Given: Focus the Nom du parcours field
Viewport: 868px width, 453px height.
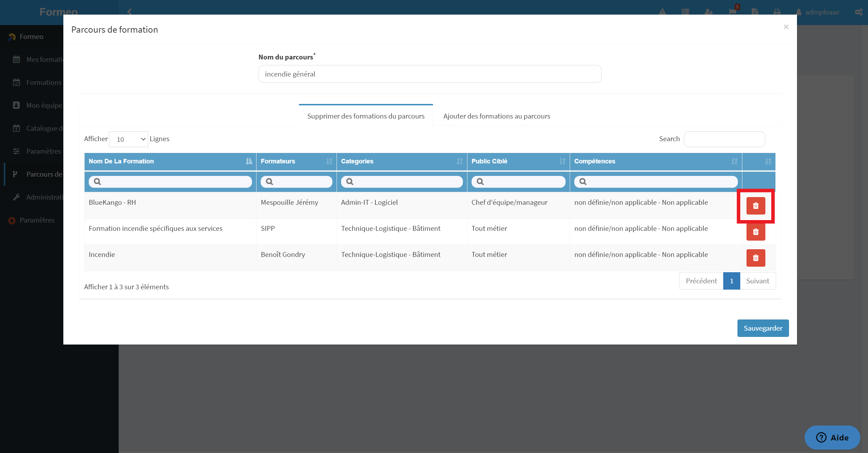Looking at the screenshot, I should click(430, 74).
